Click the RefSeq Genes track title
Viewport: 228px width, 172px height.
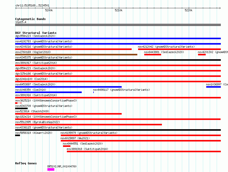tap(26, 163)
